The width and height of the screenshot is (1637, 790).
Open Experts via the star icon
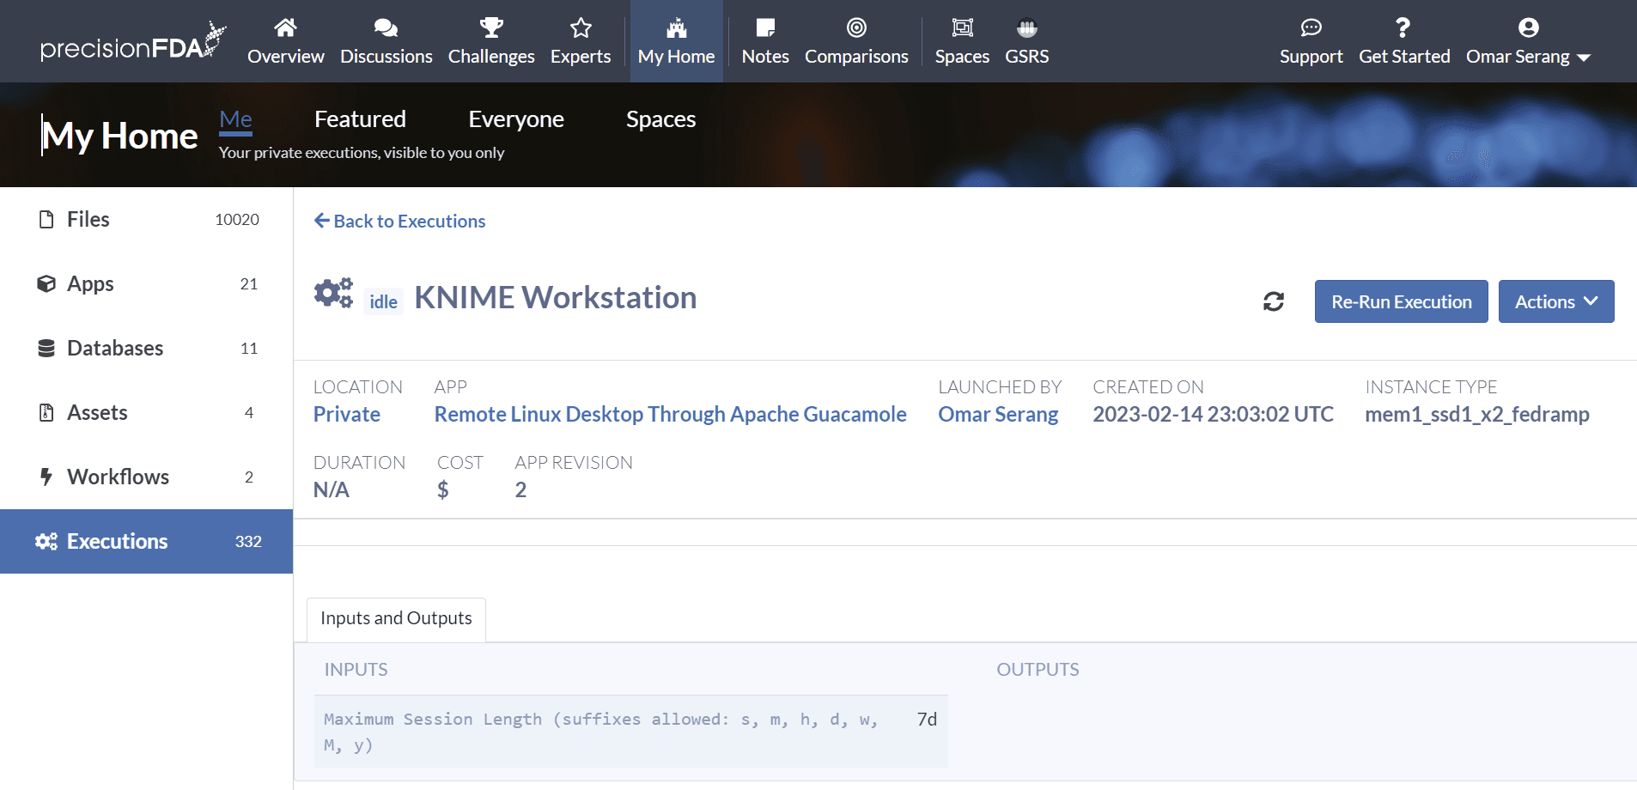coord(581,28)
